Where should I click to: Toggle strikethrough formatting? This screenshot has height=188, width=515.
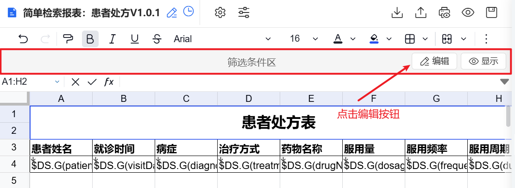pyautogui.click(x=157, y=39)
